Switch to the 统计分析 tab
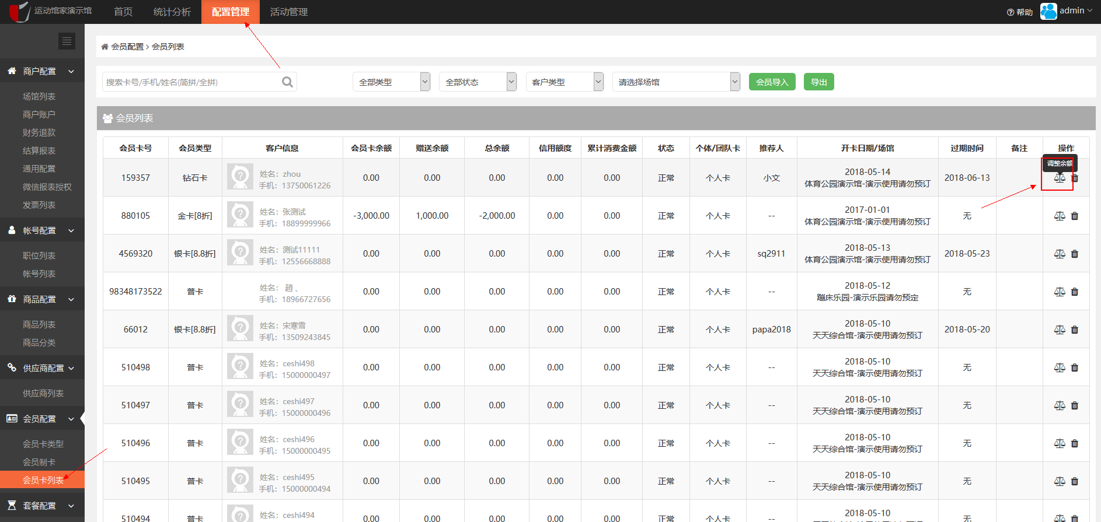The height and width of the screenshot is (522, 1101). pos(172,12)
